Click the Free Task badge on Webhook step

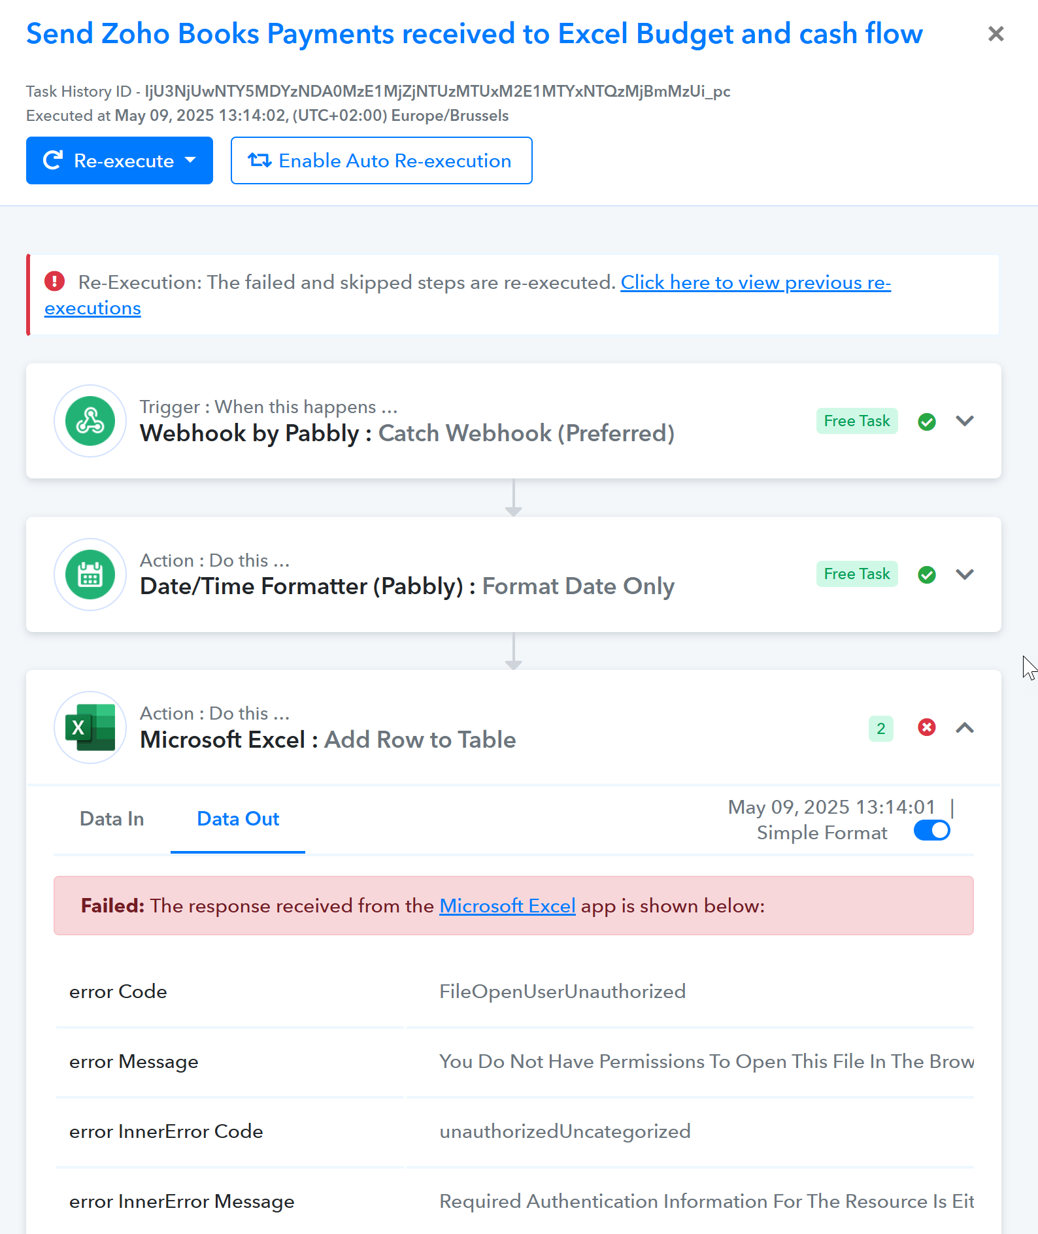(857, 421)
